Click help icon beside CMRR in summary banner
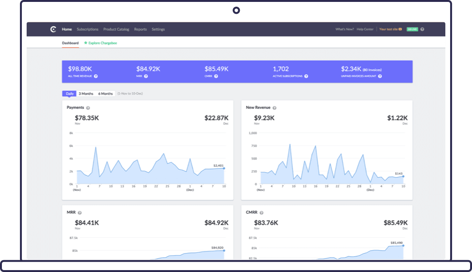Image resolution: width=472 pixels, height=272 pixels. point(216,76)
